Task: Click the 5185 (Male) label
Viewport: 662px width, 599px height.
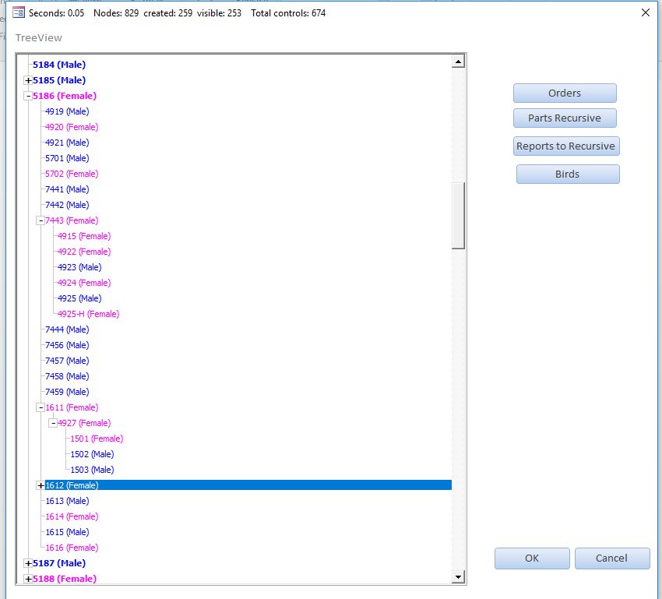Action: [59, 80]
